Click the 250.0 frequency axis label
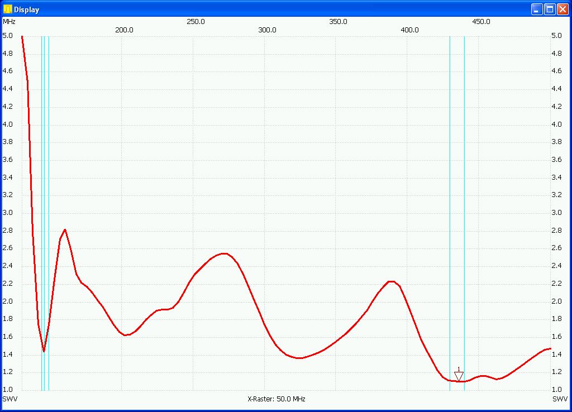Screen dimensions: 572x412 [x=196, y=22]
